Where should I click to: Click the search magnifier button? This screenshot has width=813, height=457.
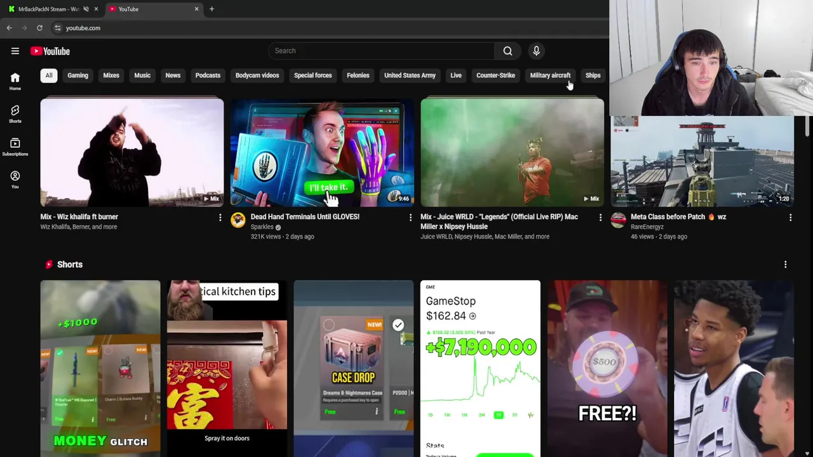point(507,51)
